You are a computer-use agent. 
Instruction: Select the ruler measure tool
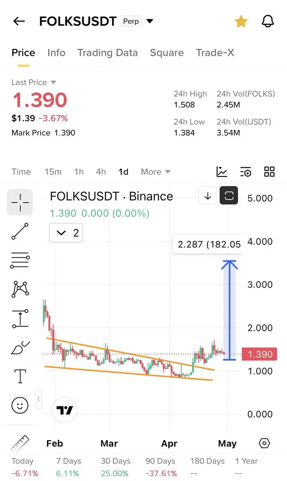click(20, 443)
